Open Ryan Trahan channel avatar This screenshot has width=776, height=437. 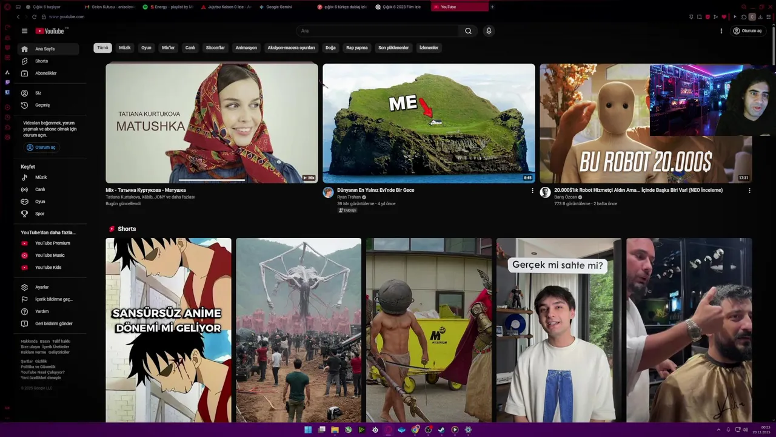[x=328, y=192]
